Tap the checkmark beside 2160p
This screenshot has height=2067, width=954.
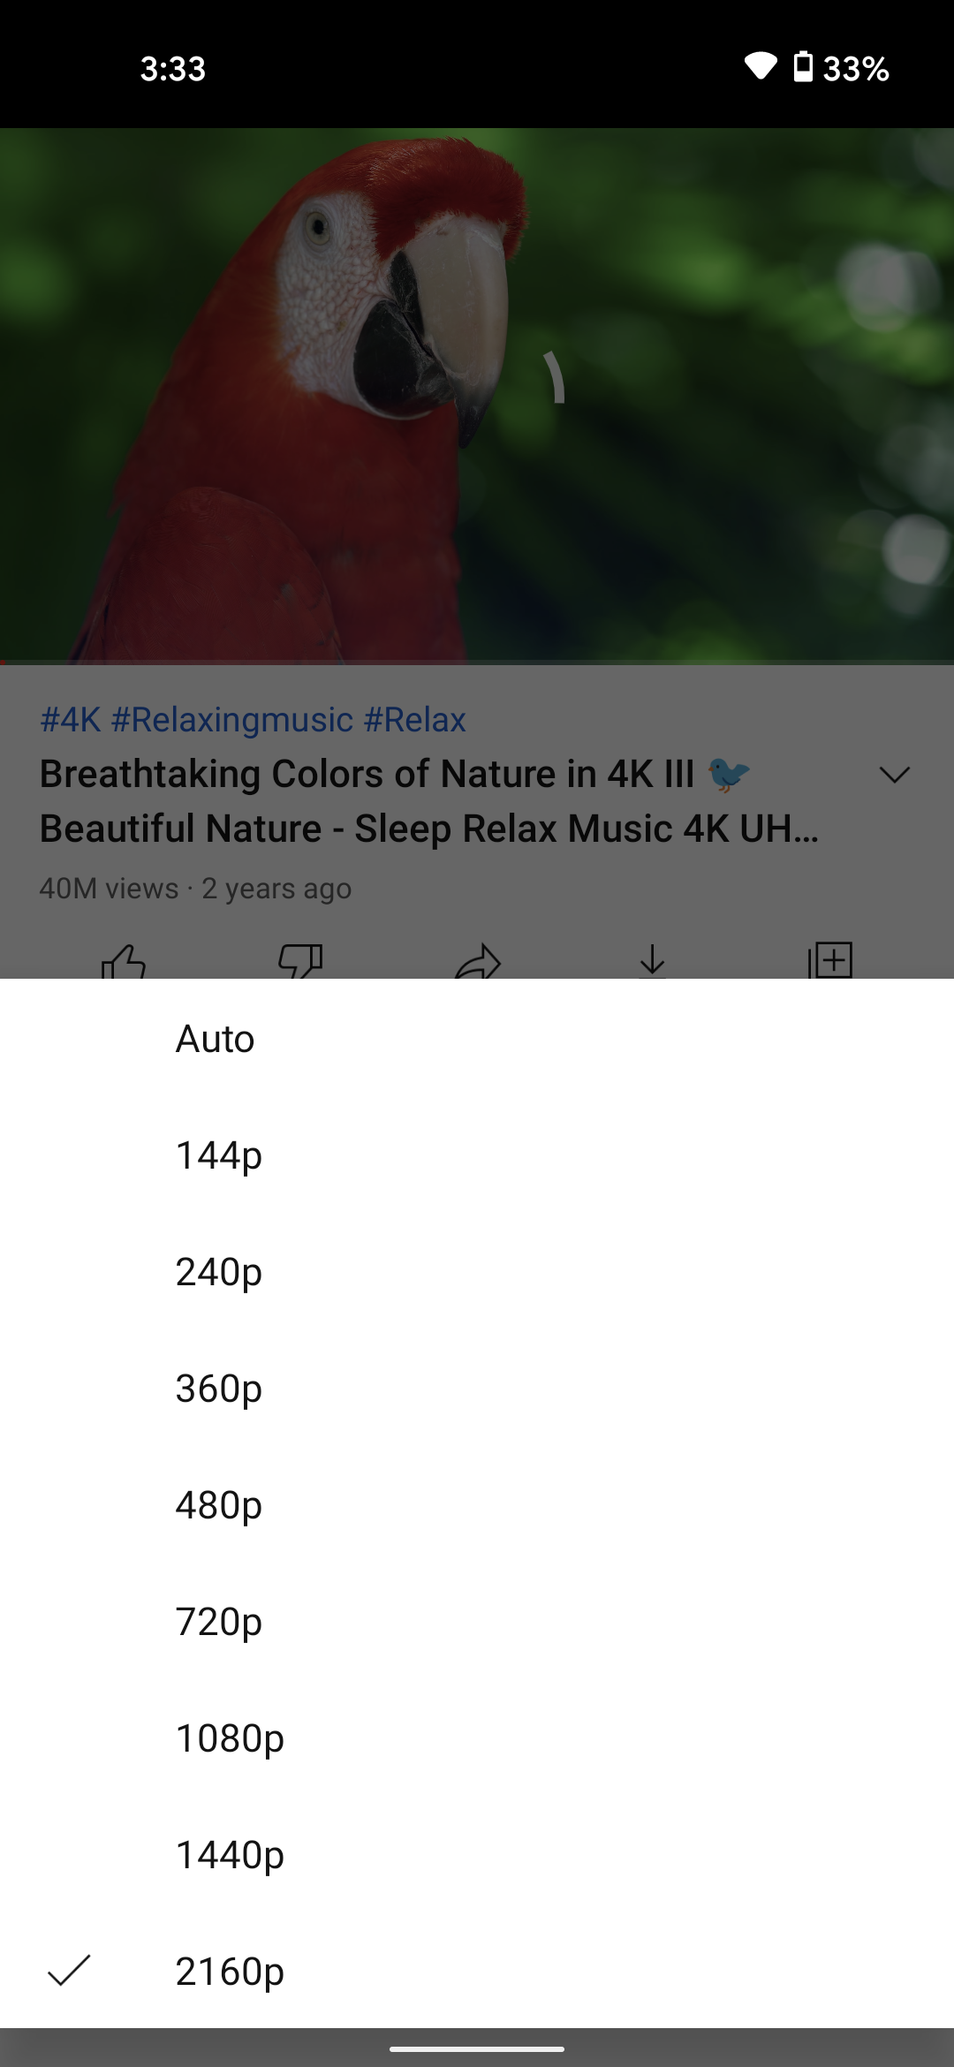pyautogui.click(x=69, y=1971)
